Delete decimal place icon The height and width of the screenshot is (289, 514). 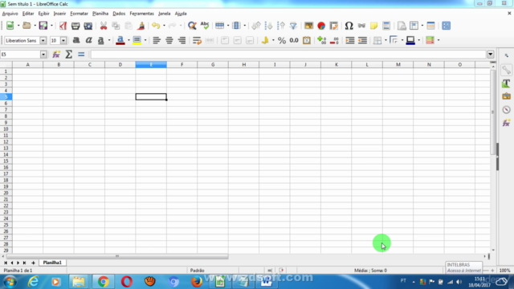tap(334, 40)
